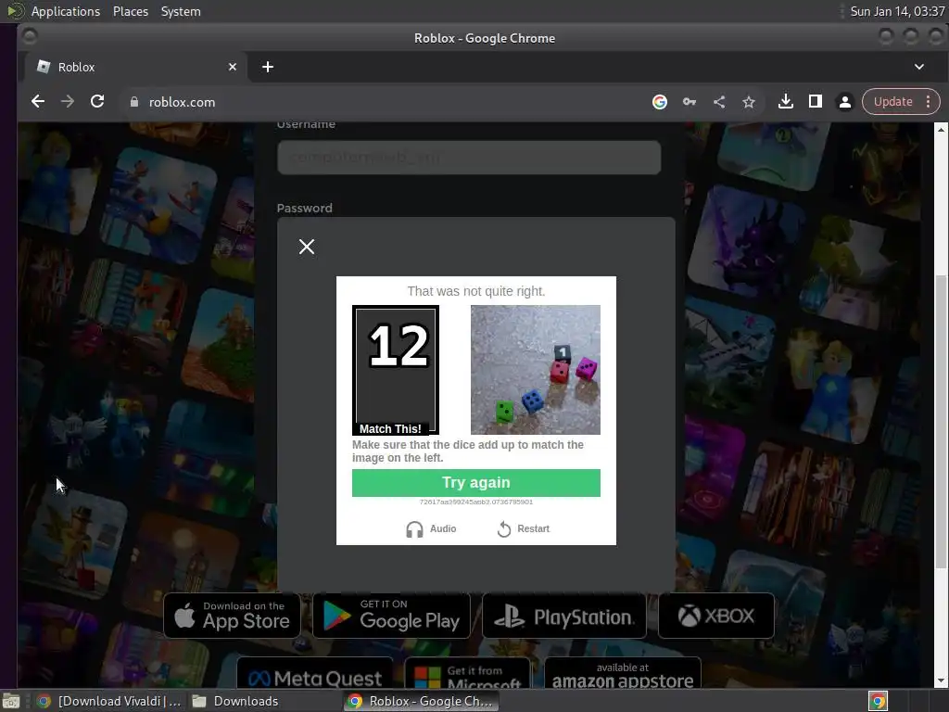Close the Roblox tab
Image resolution: width=949 pixels, height=712 pixels.
(233, 67)
